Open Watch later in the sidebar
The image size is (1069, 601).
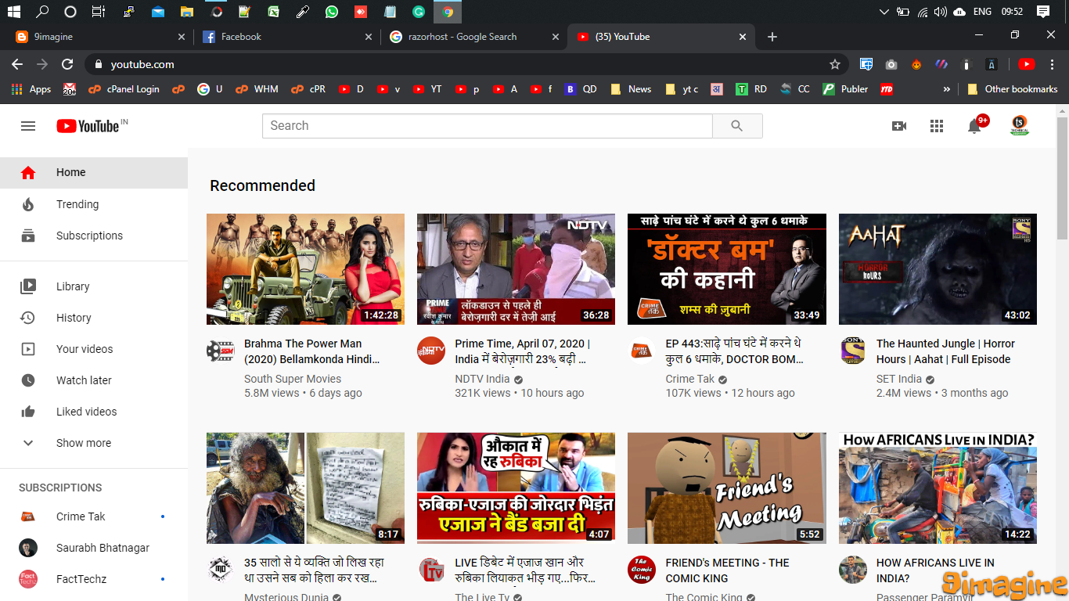(x=94, y=380)
